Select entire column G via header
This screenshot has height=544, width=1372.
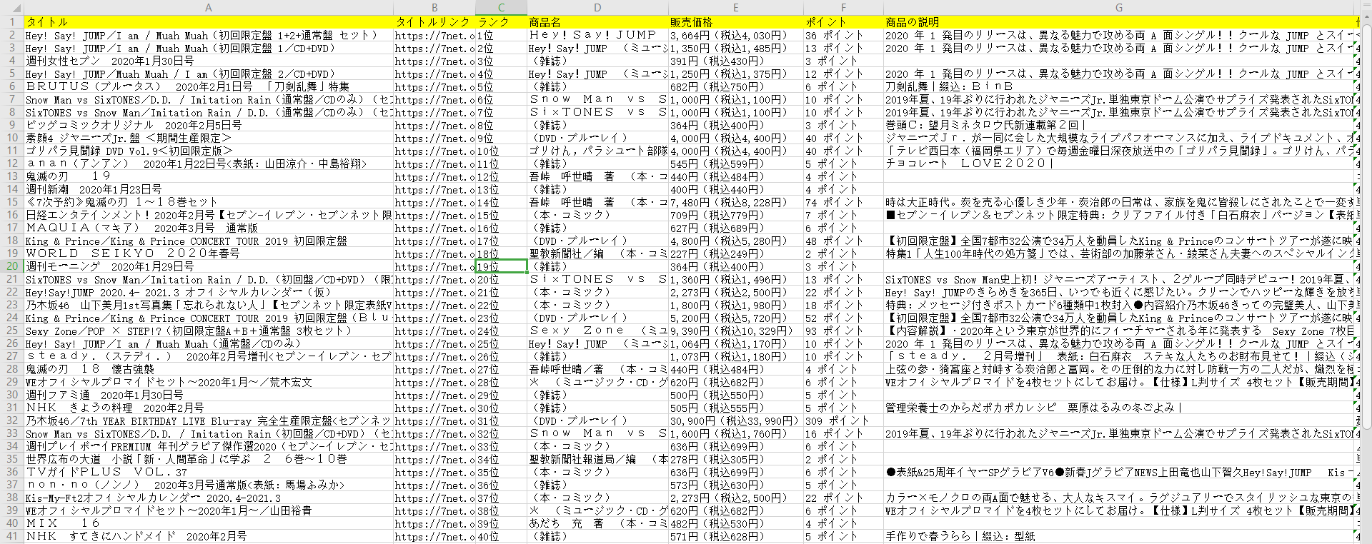click(1118, 7)
